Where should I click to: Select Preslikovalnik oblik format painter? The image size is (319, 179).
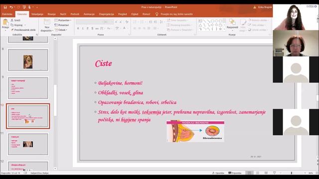(x=23, y=30)
